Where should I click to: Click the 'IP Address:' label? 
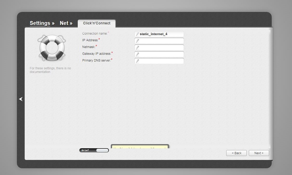[x=90, y=40]
